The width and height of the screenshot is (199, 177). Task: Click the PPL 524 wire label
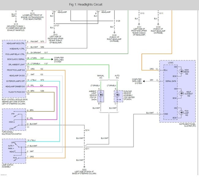(37, 86)
